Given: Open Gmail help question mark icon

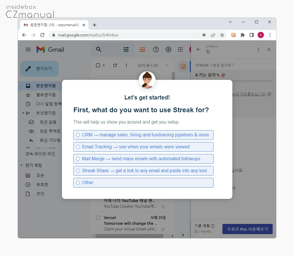Looking at the screenshot, I should pos(156,49).
